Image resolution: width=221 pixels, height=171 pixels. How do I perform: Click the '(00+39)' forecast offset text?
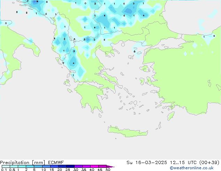pos(209,163)
